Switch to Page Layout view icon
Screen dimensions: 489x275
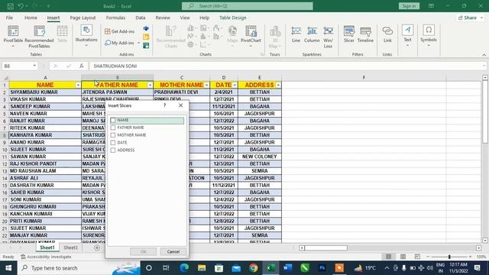click(x=403, y=257)
